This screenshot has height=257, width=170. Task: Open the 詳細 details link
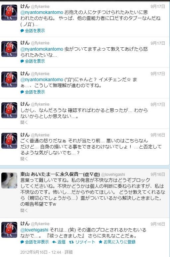point(68,252)
